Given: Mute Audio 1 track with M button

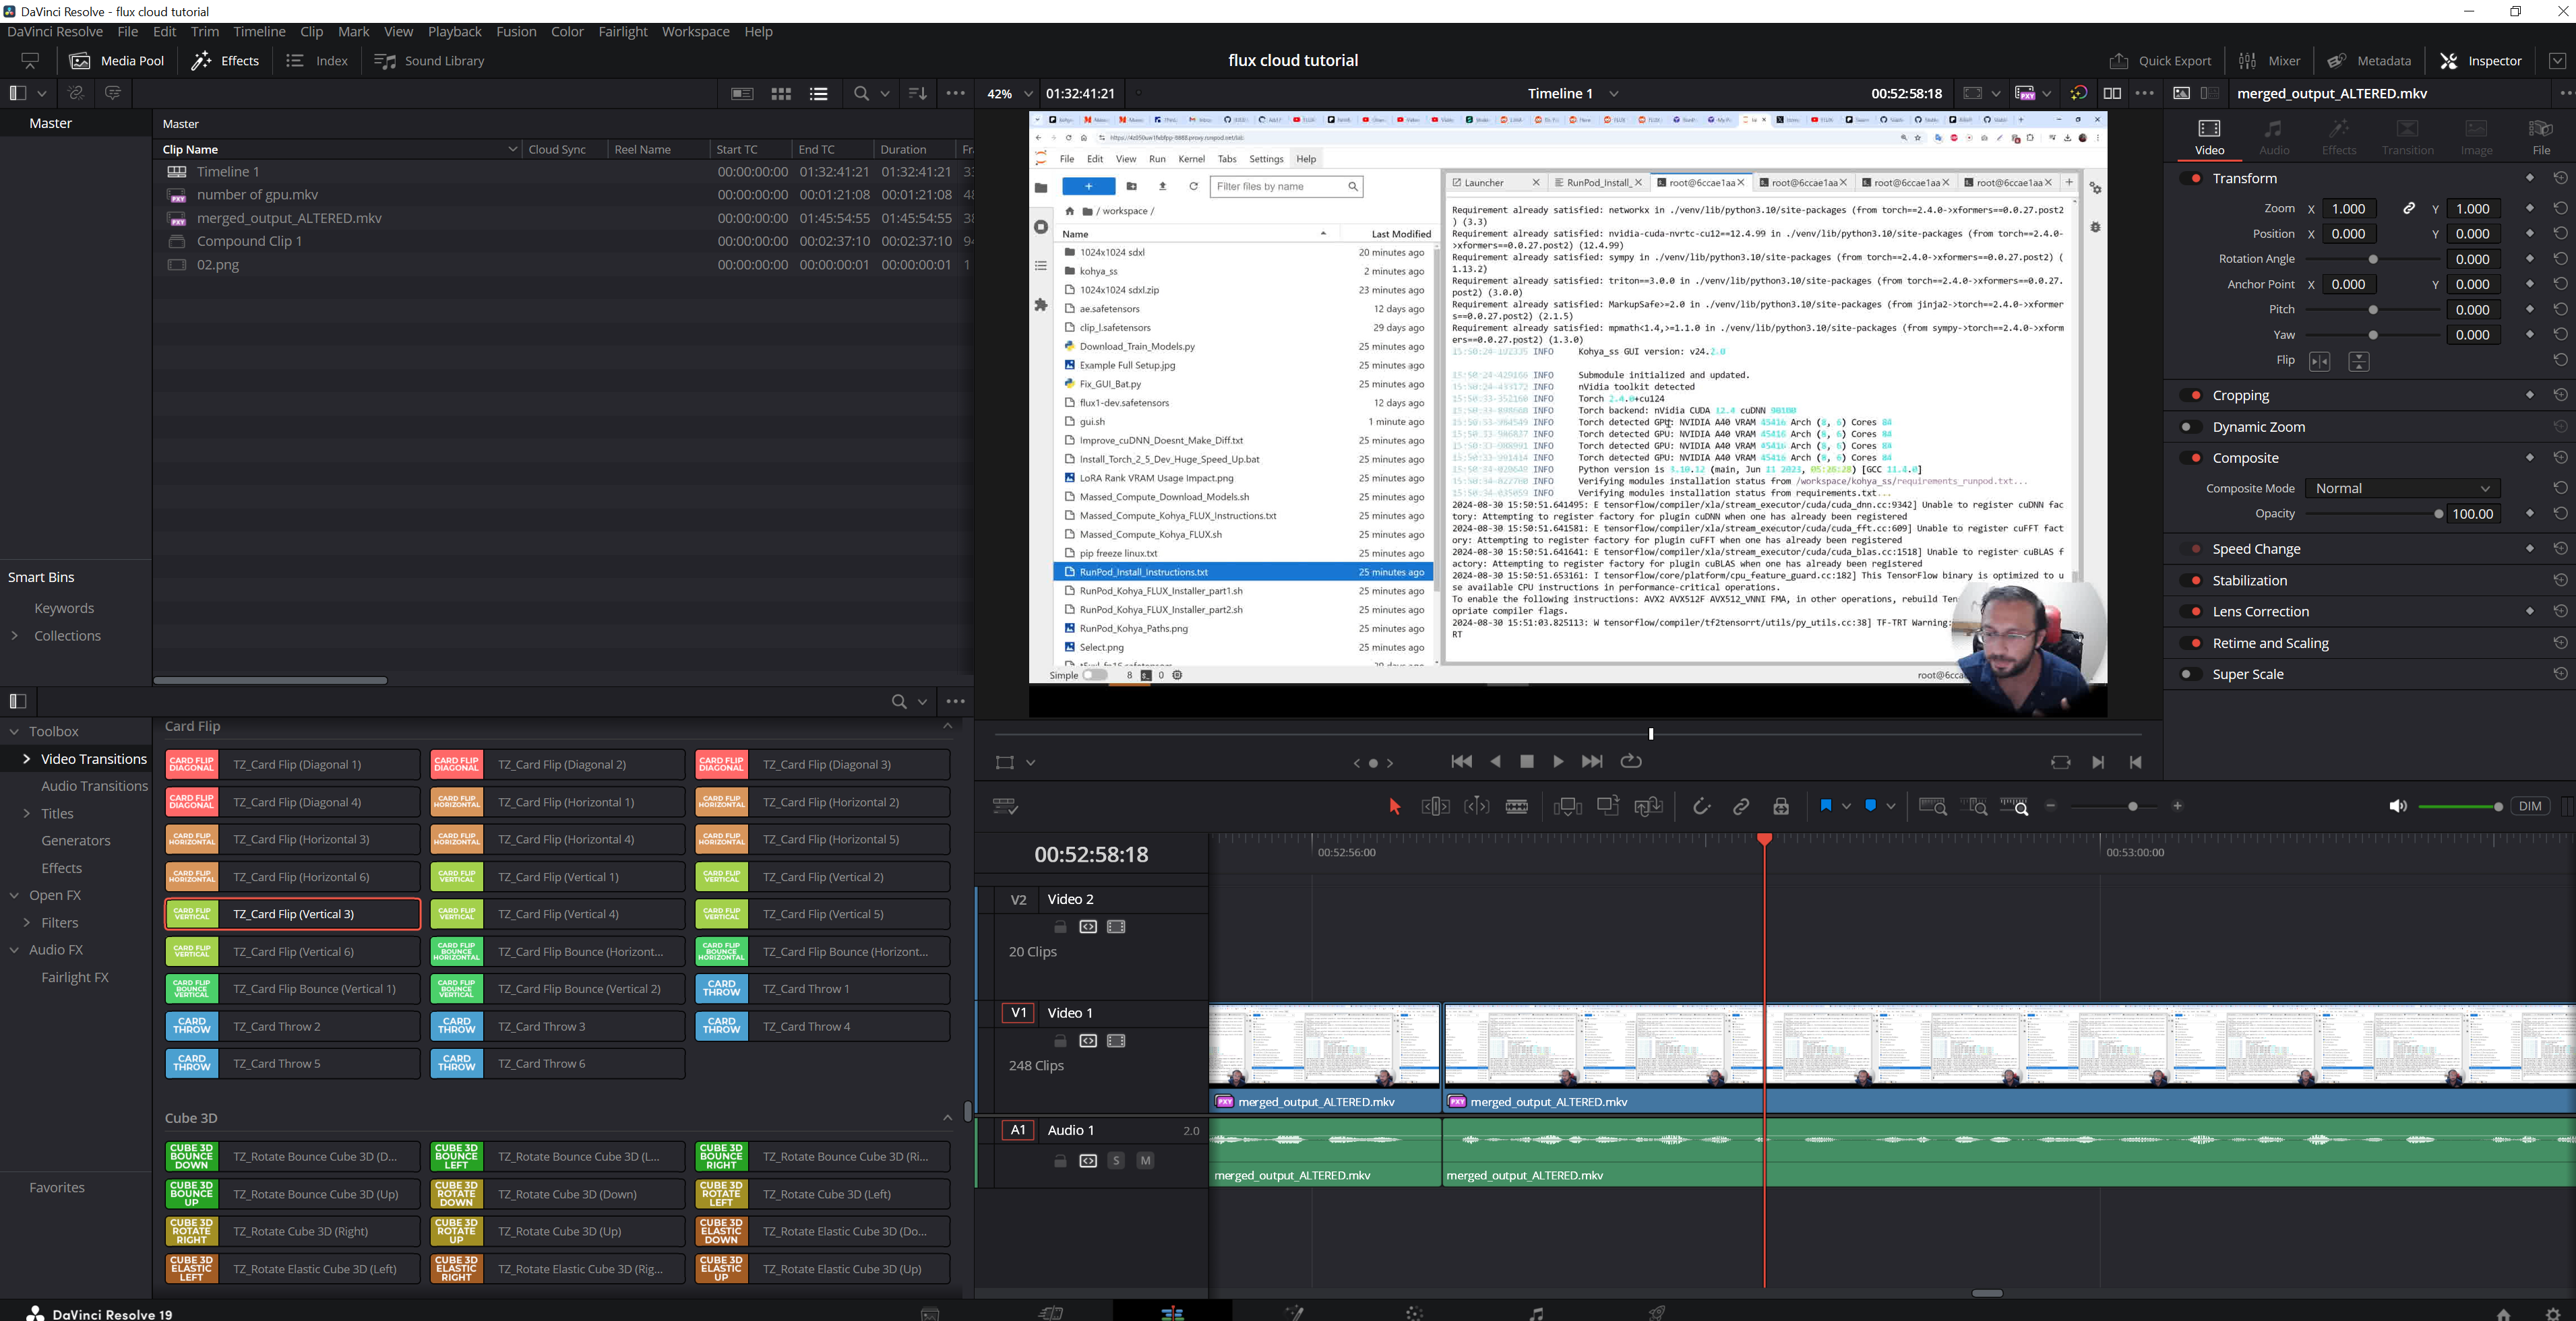Looking at the screenshot, I should [x=1146, y=1161].
